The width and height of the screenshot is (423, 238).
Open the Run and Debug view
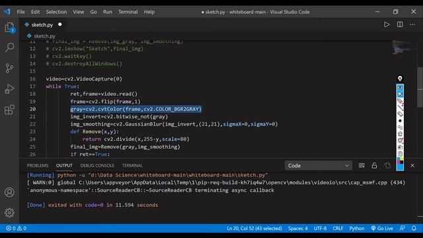click(9, 89)
